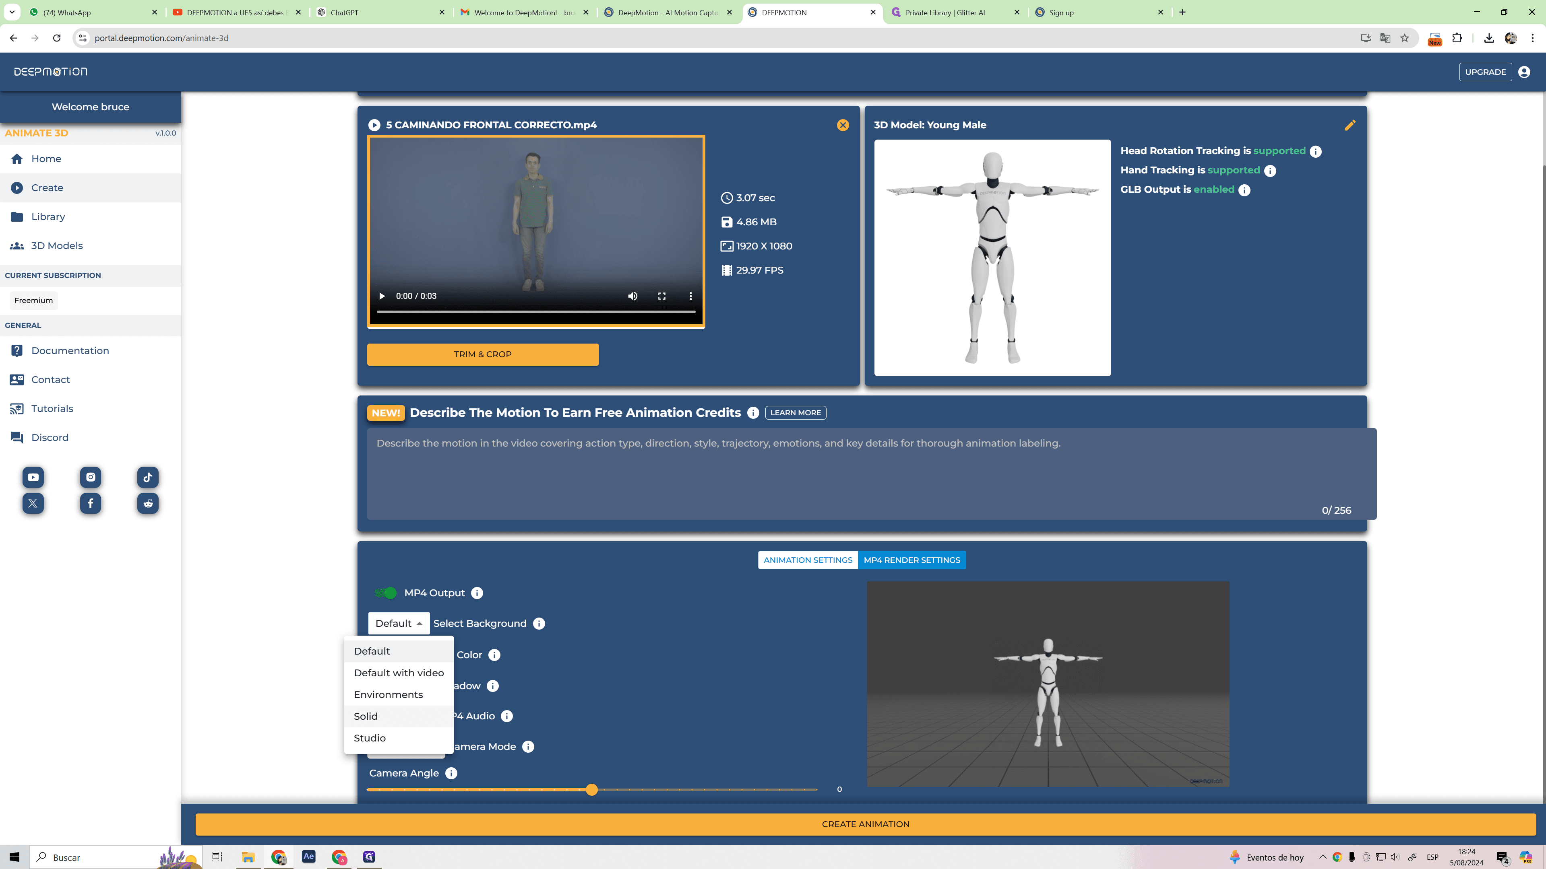Open Windows Start menu

click(x=14, y=857)
